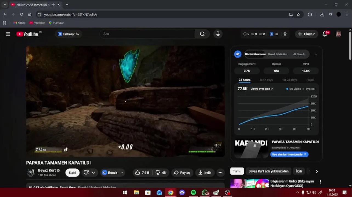Click the Katıl join button
352x197 pixels.
point(72,173)
